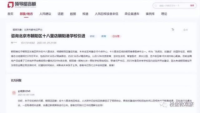
Task: Open the 理论 tab
Action: [164, 14]
